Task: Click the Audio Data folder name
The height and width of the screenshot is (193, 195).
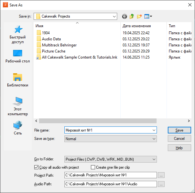Action: pos(51,39)
